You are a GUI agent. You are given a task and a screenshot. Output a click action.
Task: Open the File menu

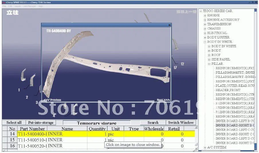coord(4,6)
